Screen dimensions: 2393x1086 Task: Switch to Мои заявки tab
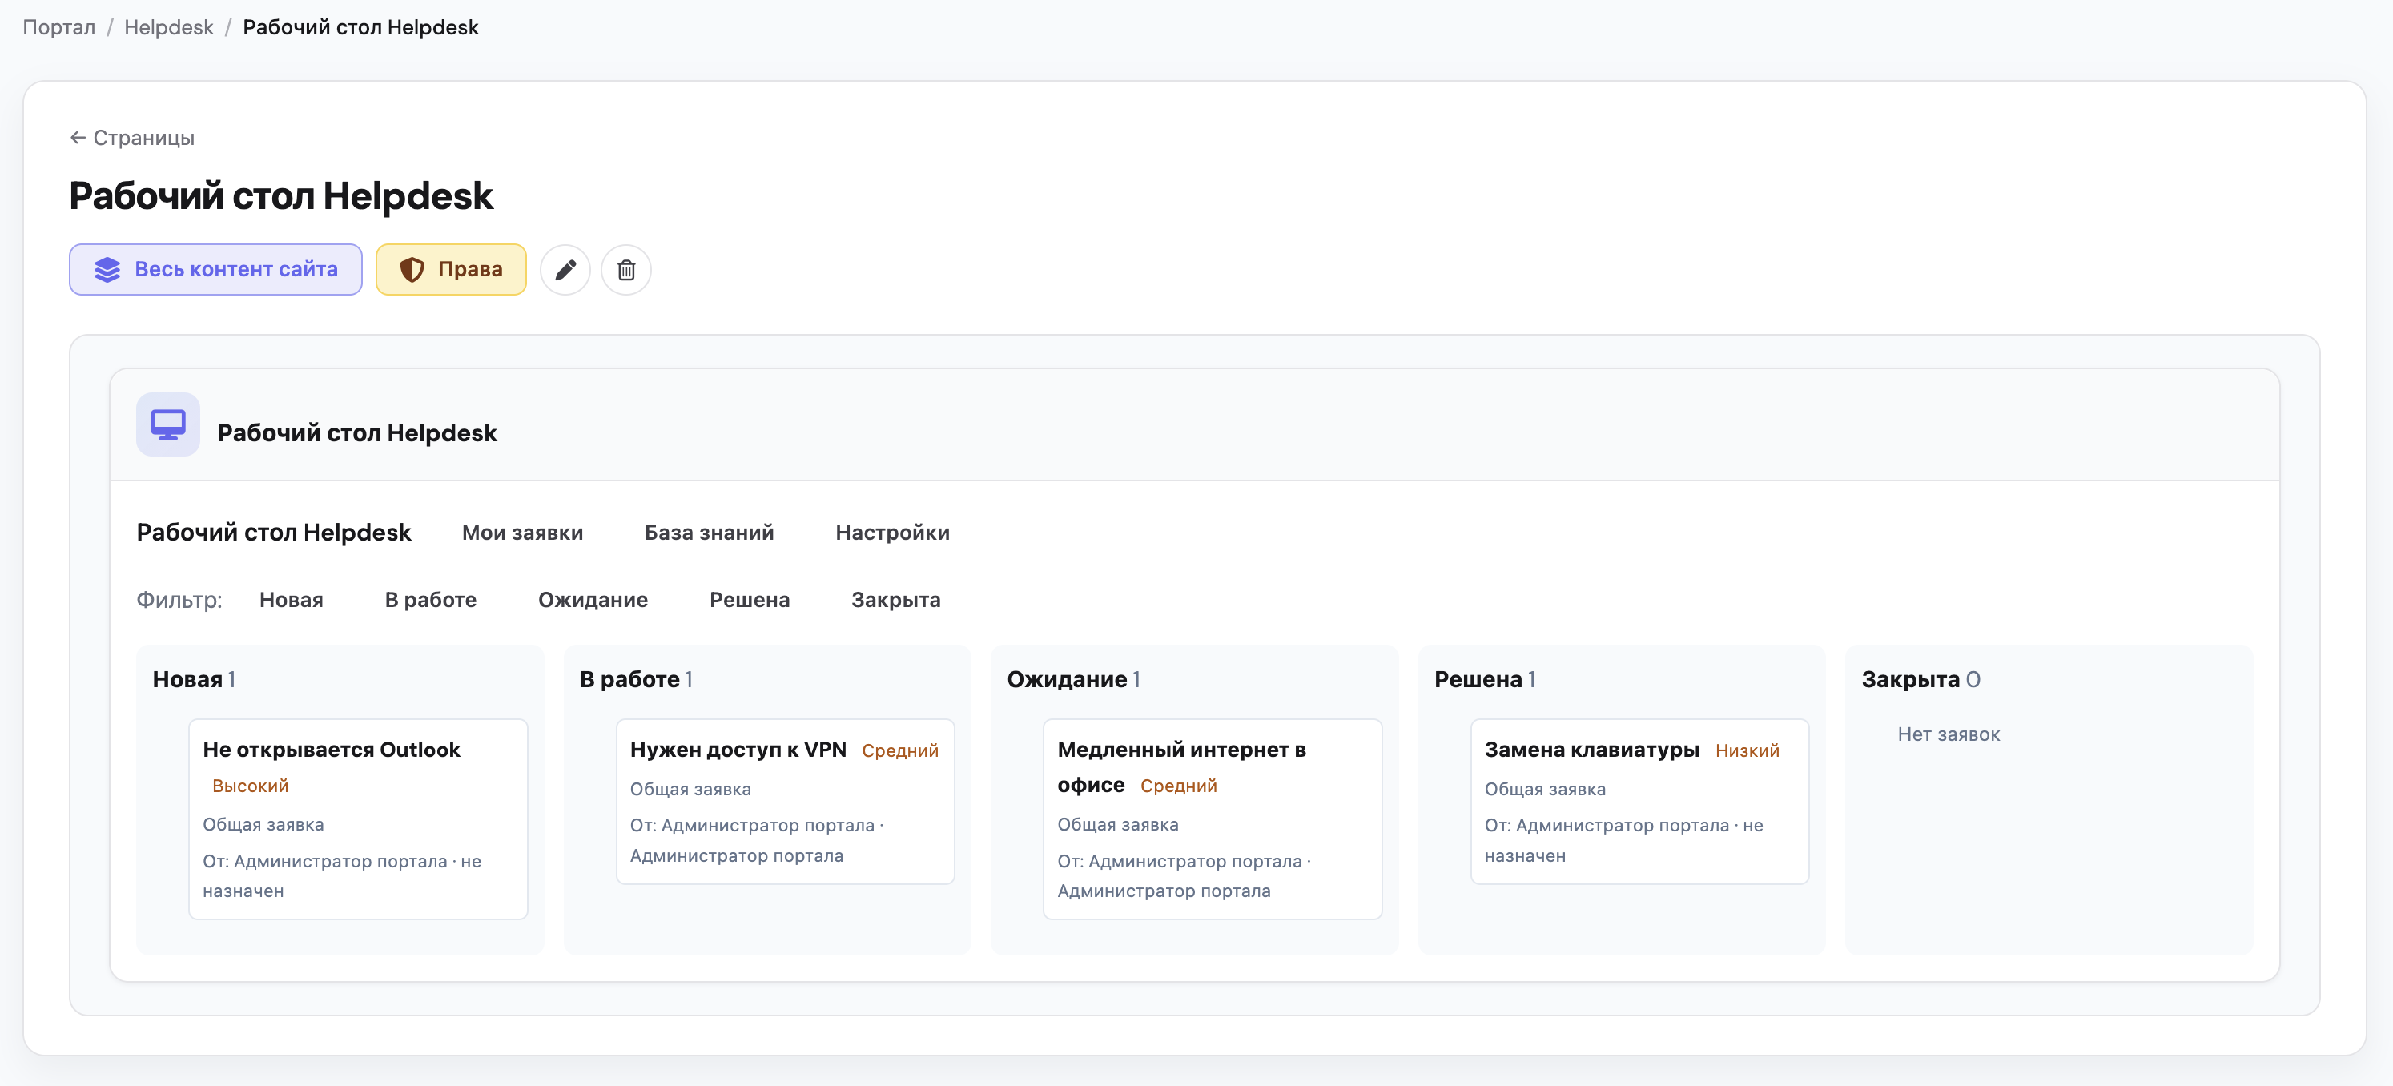(523, 533)
